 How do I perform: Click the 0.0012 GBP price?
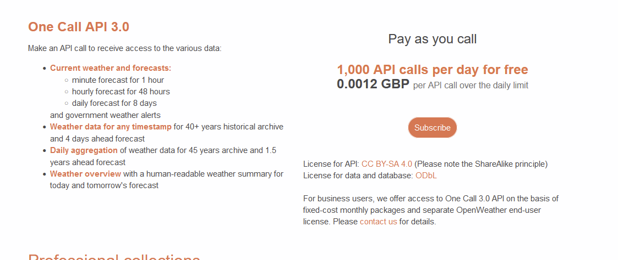click(373, 84)
